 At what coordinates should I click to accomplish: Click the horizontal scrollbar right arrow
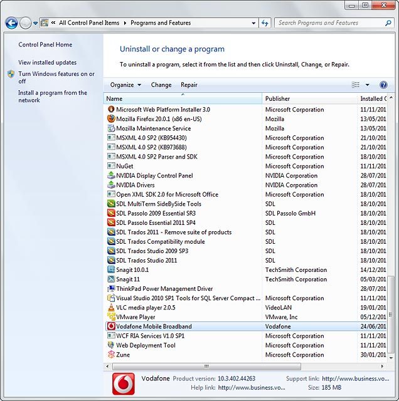click(x=382, y=367)
